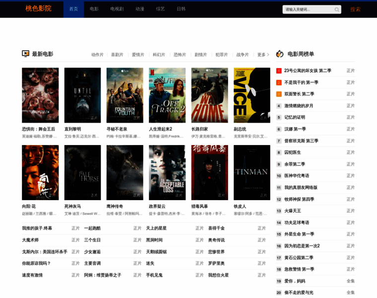This screenshot has width=377, height=298.
Task: Click the rank 2 badge in weekly chart
Action: coord(279,82)
